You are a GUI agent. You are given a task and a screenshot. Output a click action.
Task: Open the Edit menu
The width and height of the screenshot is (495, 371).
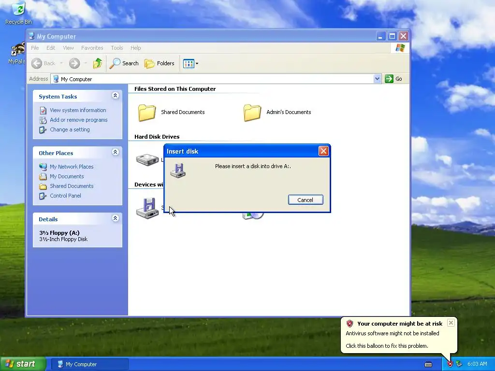(x=50, y=48)
